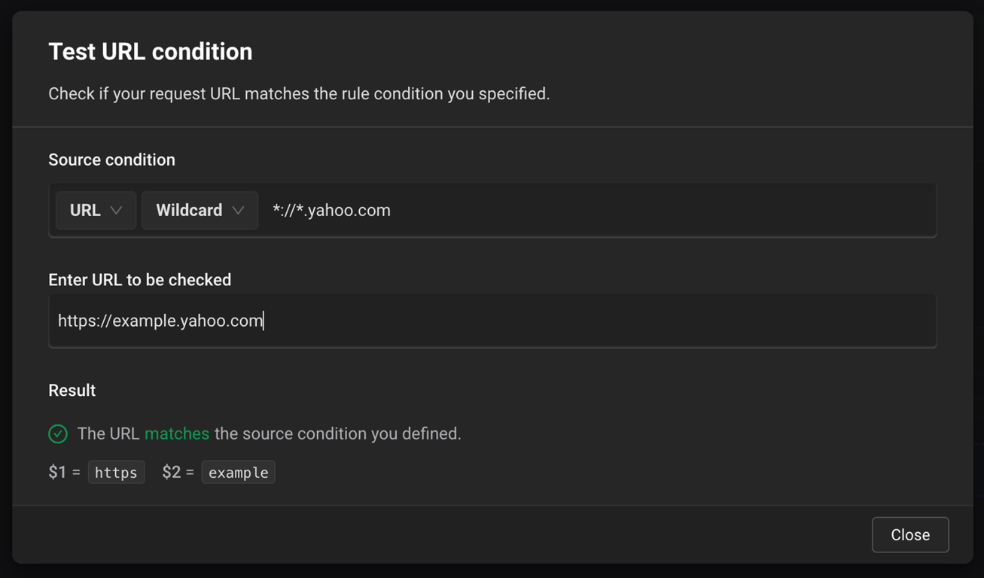Click the "example" captured value chip
This screenshot has height=578, width=984.
238,473
